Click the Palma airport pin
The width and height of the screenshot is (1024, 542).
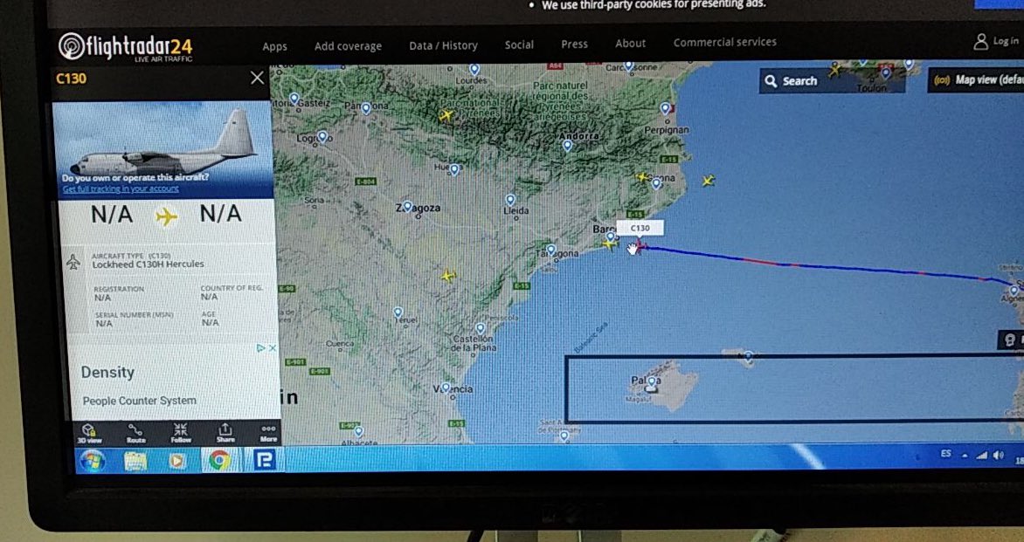651,381
